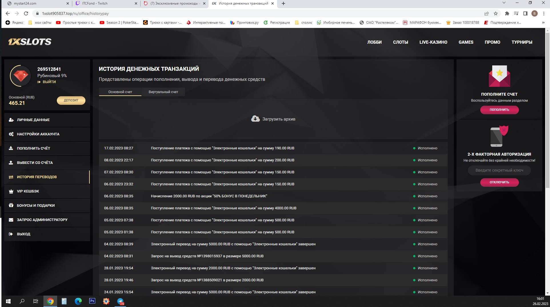550x307 pixels.
Task: Open ВЫВЕСТИ СО СЧЁТА in the sidebar
Action: [47, 163]
